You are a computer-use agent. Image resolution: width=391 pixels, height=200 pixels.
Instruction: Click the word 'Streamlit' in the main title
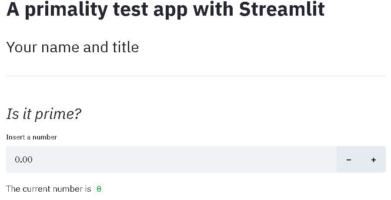pyautogui.click(x=282, y=9)
